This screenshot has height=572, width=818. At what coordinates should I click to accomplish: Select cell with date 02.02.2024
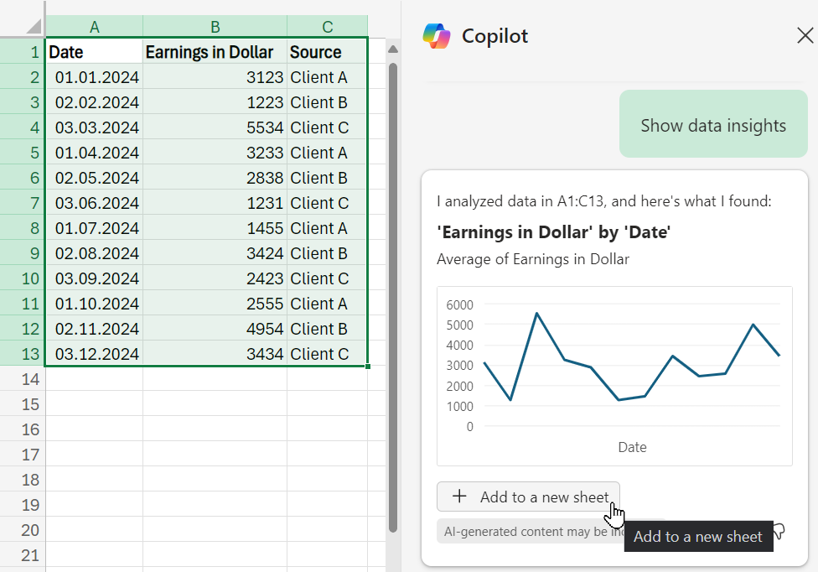(x=94, y=101)
